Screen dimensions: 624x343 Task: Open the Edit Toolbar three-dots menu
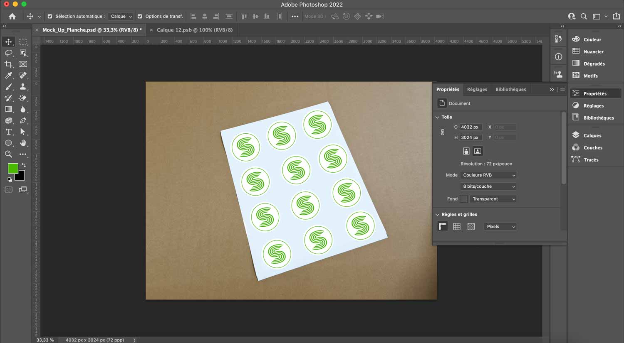tap(23, 154)
